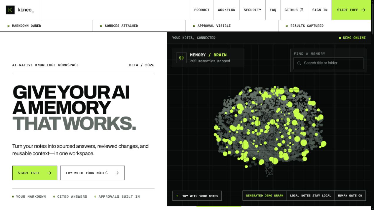Click the Your Markdown label
The image size is (374, 210).
tap(31, 196)
